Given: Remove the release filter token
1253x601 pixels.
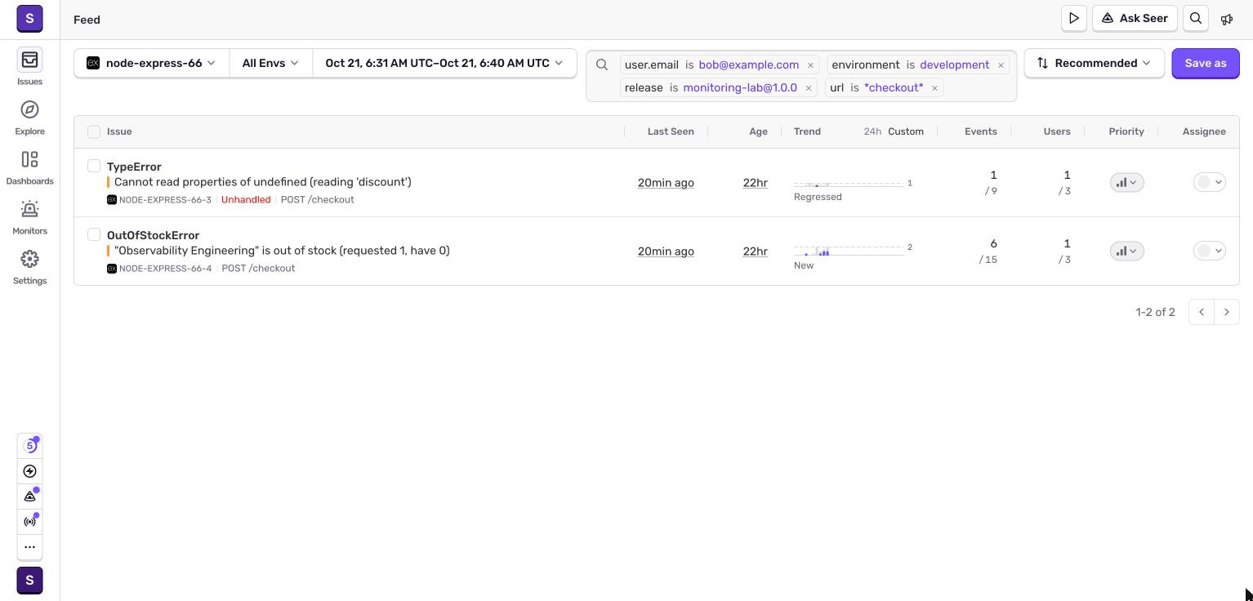Looking at the screenshot, I should pos(809,87).
